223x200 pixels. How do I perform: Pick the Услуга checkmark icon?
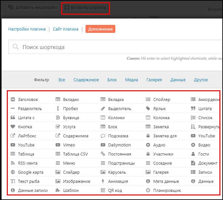pyautogui.click(x=58, y=127)
